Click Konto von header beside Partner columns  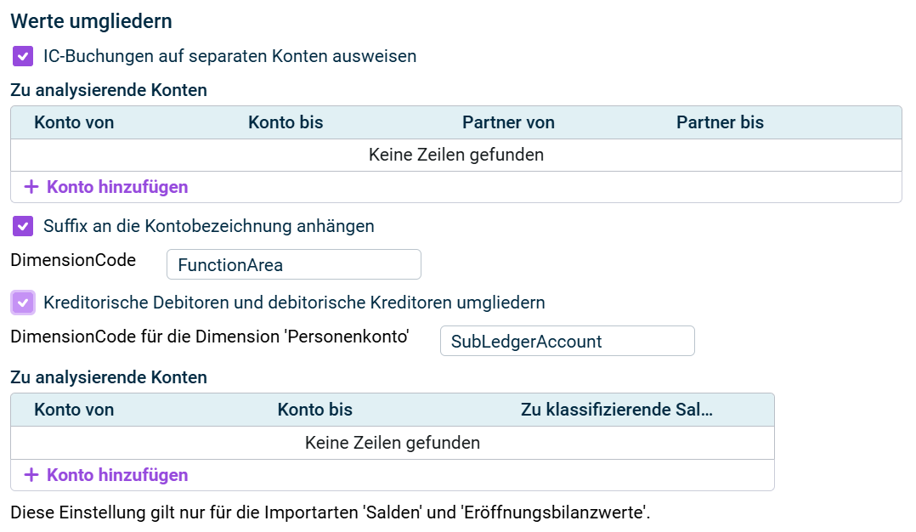point(74,122)
